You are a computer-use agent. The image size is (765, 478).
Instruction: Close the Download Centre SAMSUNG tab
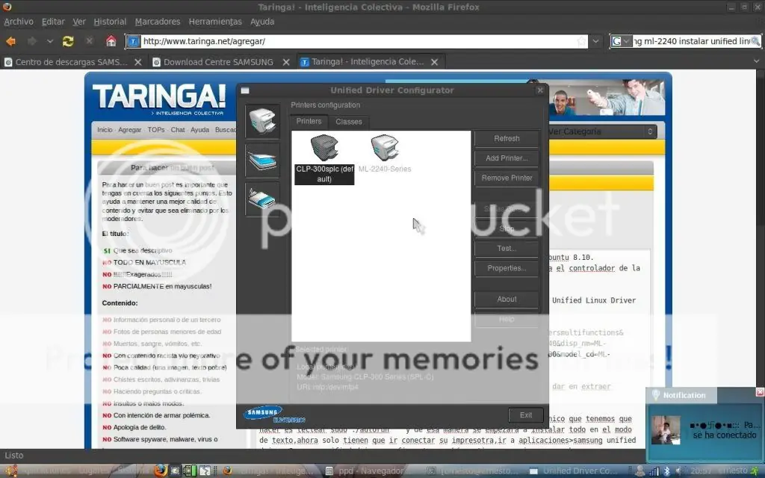(x=286, y=62)
